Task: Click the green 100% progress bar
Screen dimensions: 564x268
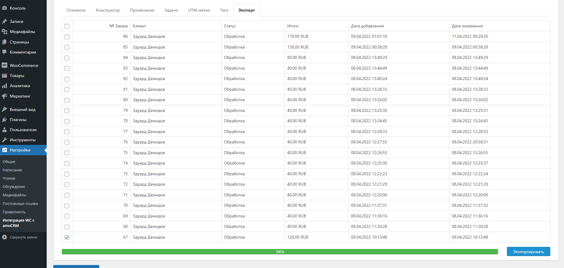Action: [x=280, y=252]
